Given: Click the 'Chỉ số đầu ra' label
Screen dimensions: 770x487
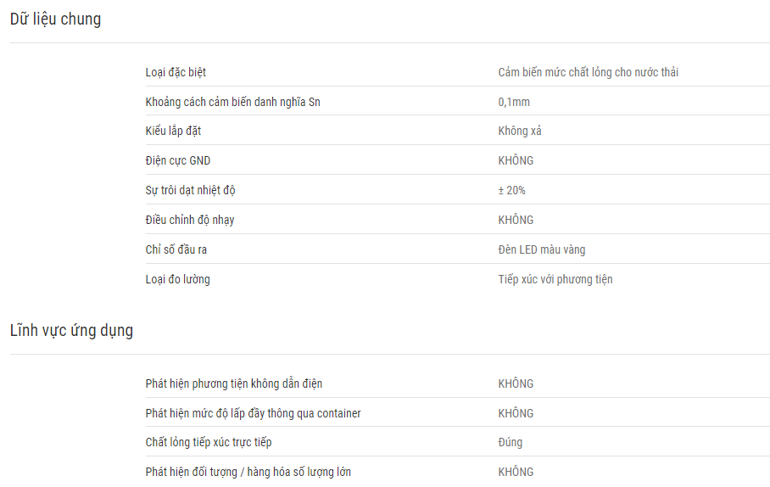Looking at the screenshot, I should (176, 249).
